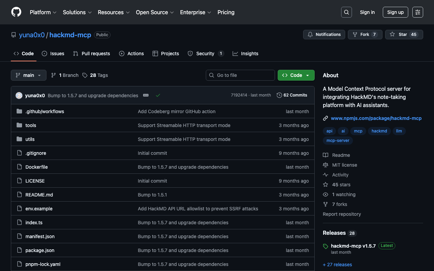This screenshot has width=434, height=271.
Task: Click yuna0x0's avatar in the commit row
Action: point(19,96)
